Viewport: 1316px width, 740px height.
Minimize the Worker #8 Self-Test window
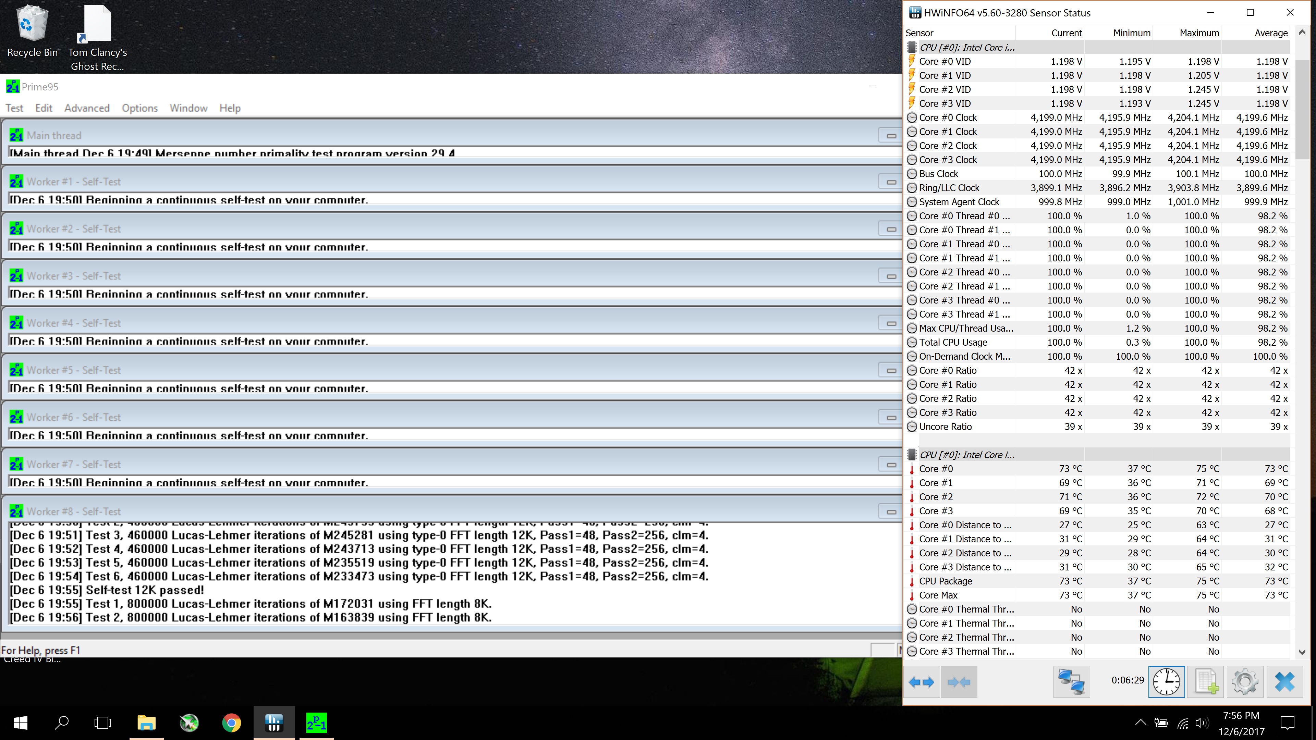891,511
